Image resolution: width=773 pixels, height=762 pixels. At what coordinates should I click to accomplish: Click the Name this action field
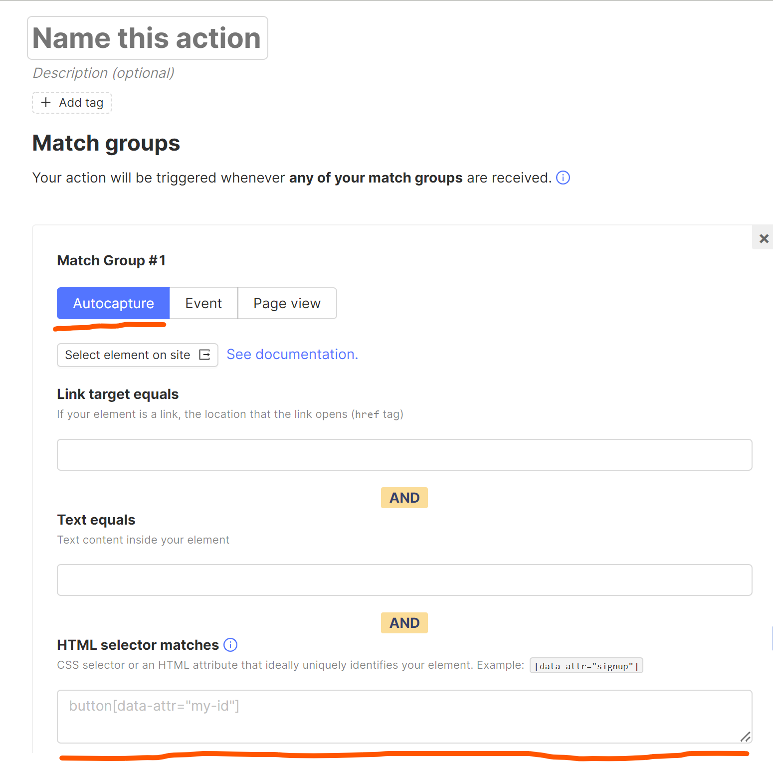click(147, 38)
